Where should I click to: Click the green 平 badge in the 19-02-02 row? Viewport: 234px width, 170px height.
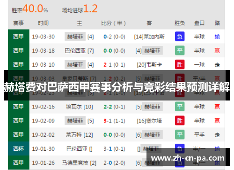(x=180, y=134)
